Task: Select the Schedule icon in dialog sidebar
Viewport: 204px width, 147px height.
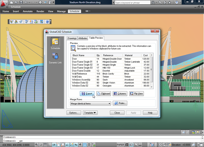Action: click(55, 43)
